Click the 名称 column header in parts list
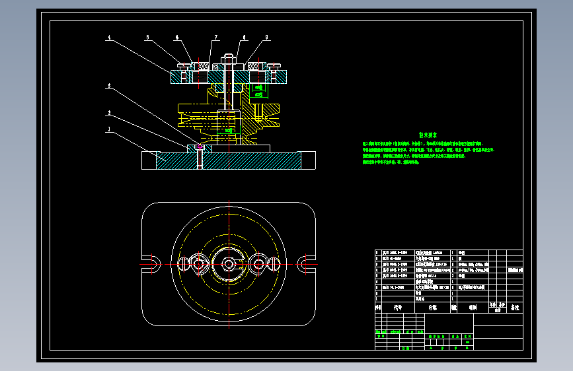Viewport: 573px width, 371px height. (433, 308)
